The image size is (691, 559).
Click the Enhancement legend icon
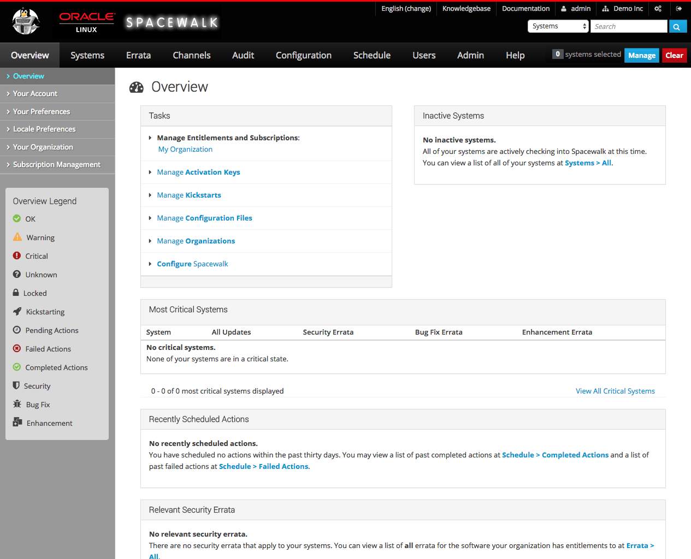(x=17, y=422)
